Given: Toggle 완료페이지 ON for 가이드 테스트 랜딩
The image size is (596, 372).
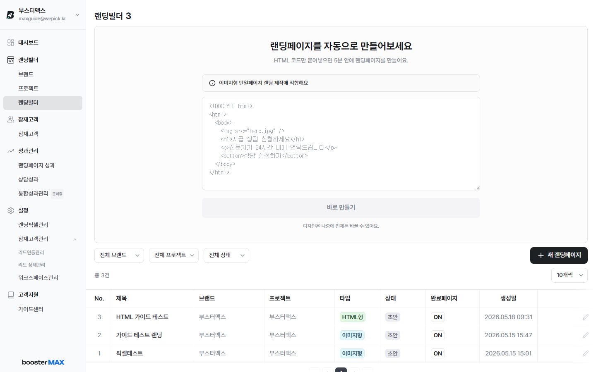Looking at the screenshot, I should coord(438,335).
